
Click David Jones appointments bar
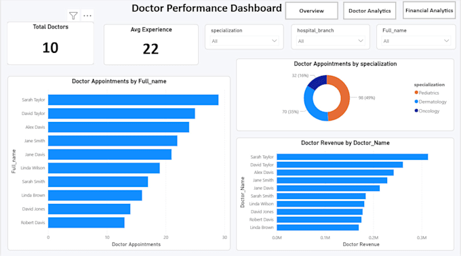(x=89, y=209)
